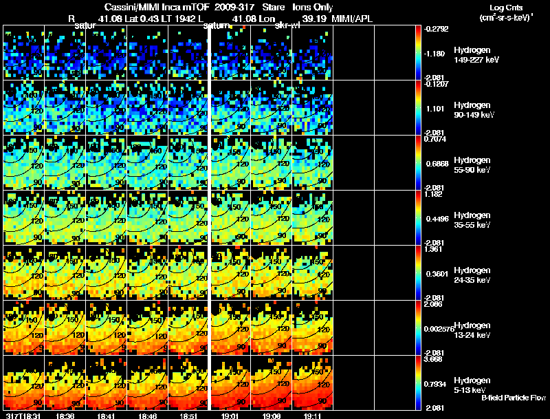Select the 90-149 keV panel at 19:01
Screen dimensions: 550x419
(230, 108)
